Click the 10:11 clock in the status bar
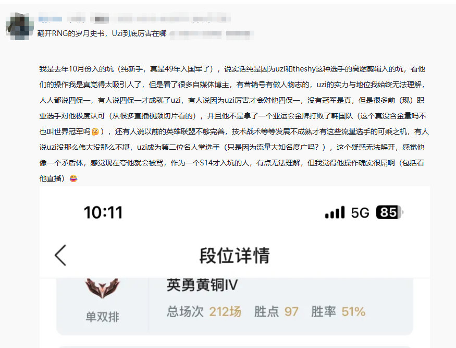 tap(103, 212)
